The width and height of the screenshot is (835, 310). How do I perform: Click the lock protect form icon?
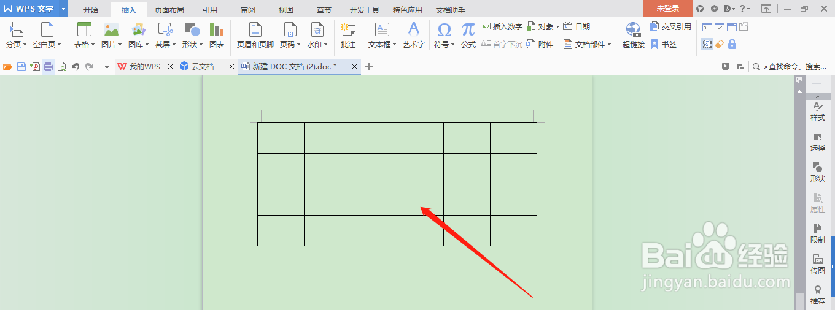[x=732, y=44]
